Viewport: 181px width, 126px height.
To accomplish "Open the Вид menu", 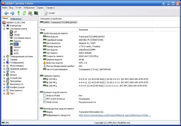I will tap(11, 8).
